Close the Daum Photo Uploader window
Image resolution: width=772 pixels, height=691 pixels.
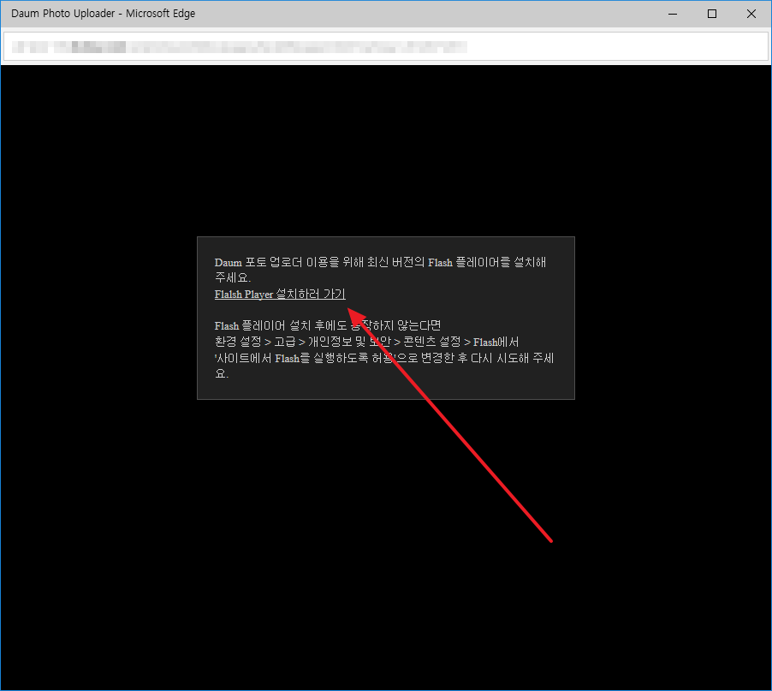751,14
